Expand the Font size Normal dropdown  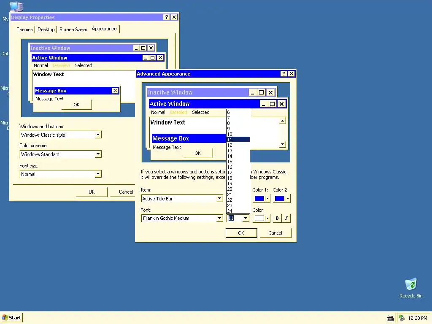click(98, 174)
